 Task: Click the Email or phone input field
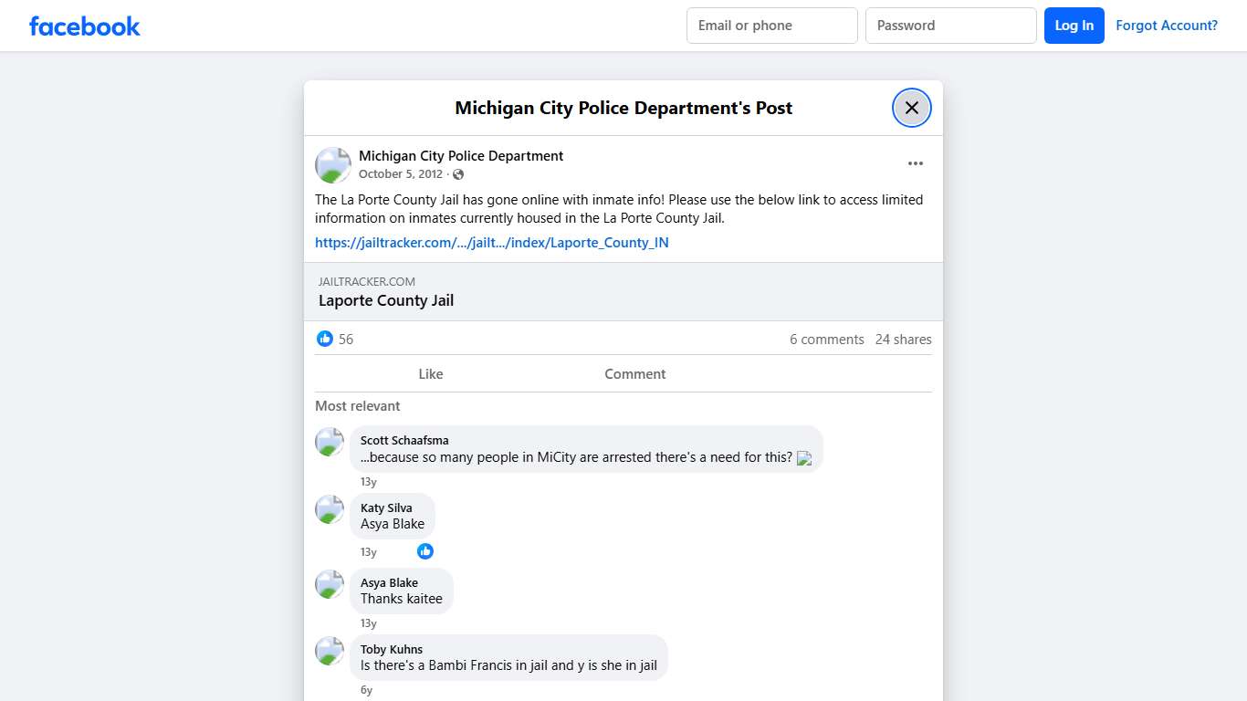(x=771, y=26)
